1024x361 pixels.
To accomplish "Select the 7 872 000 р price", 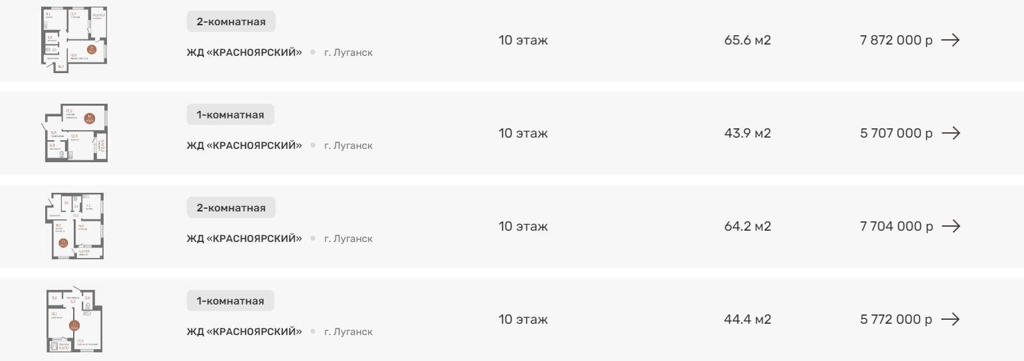I will coord(896,41).
